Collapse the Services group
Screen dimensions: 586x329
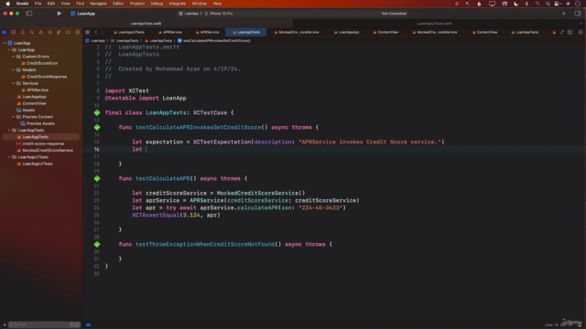[x=14, y=83]
